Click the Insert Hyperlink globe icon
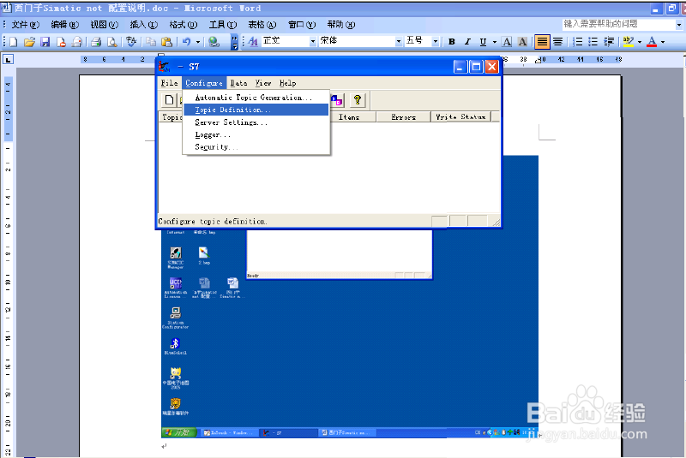This screenshot has height=458, width=686. point(214,42)
